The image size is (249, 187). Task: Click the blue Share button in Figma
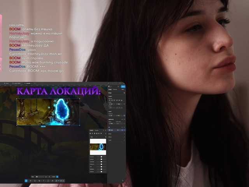[123, 86]
